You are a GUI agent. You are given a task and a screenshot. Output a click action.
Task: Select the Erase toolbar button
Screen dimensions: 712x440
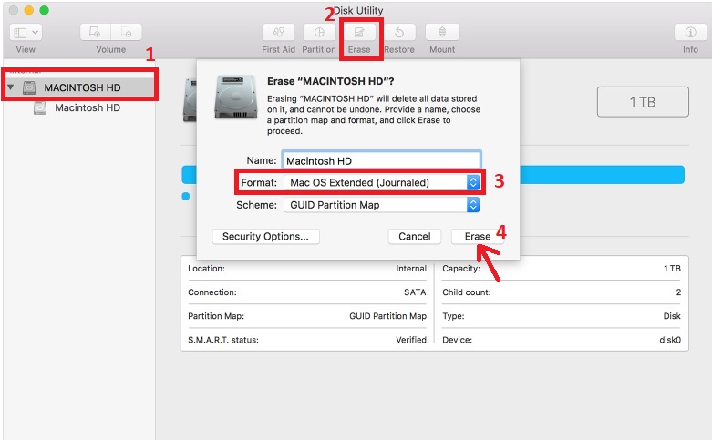coord(359,32)
